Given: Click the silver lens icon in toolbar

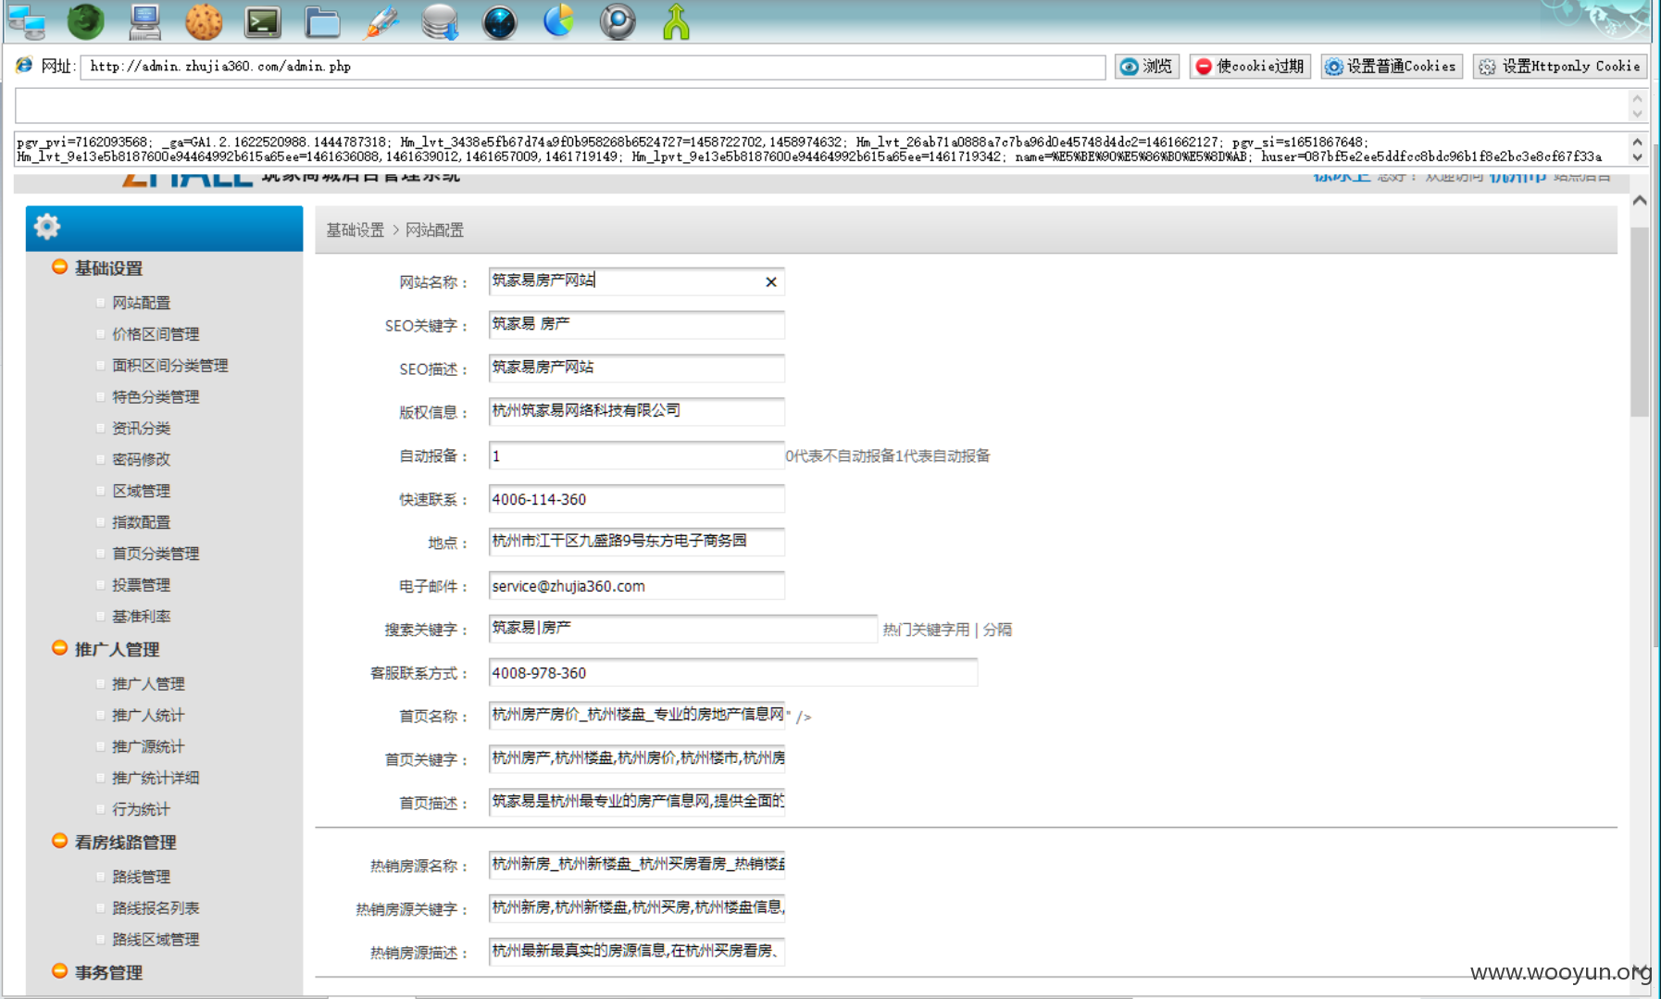Looking at the screenshot, I should 618,21.
